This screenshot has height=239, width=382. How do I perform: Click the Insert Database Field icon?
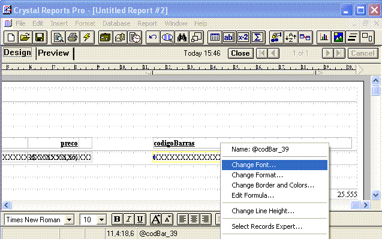[215, 38]
